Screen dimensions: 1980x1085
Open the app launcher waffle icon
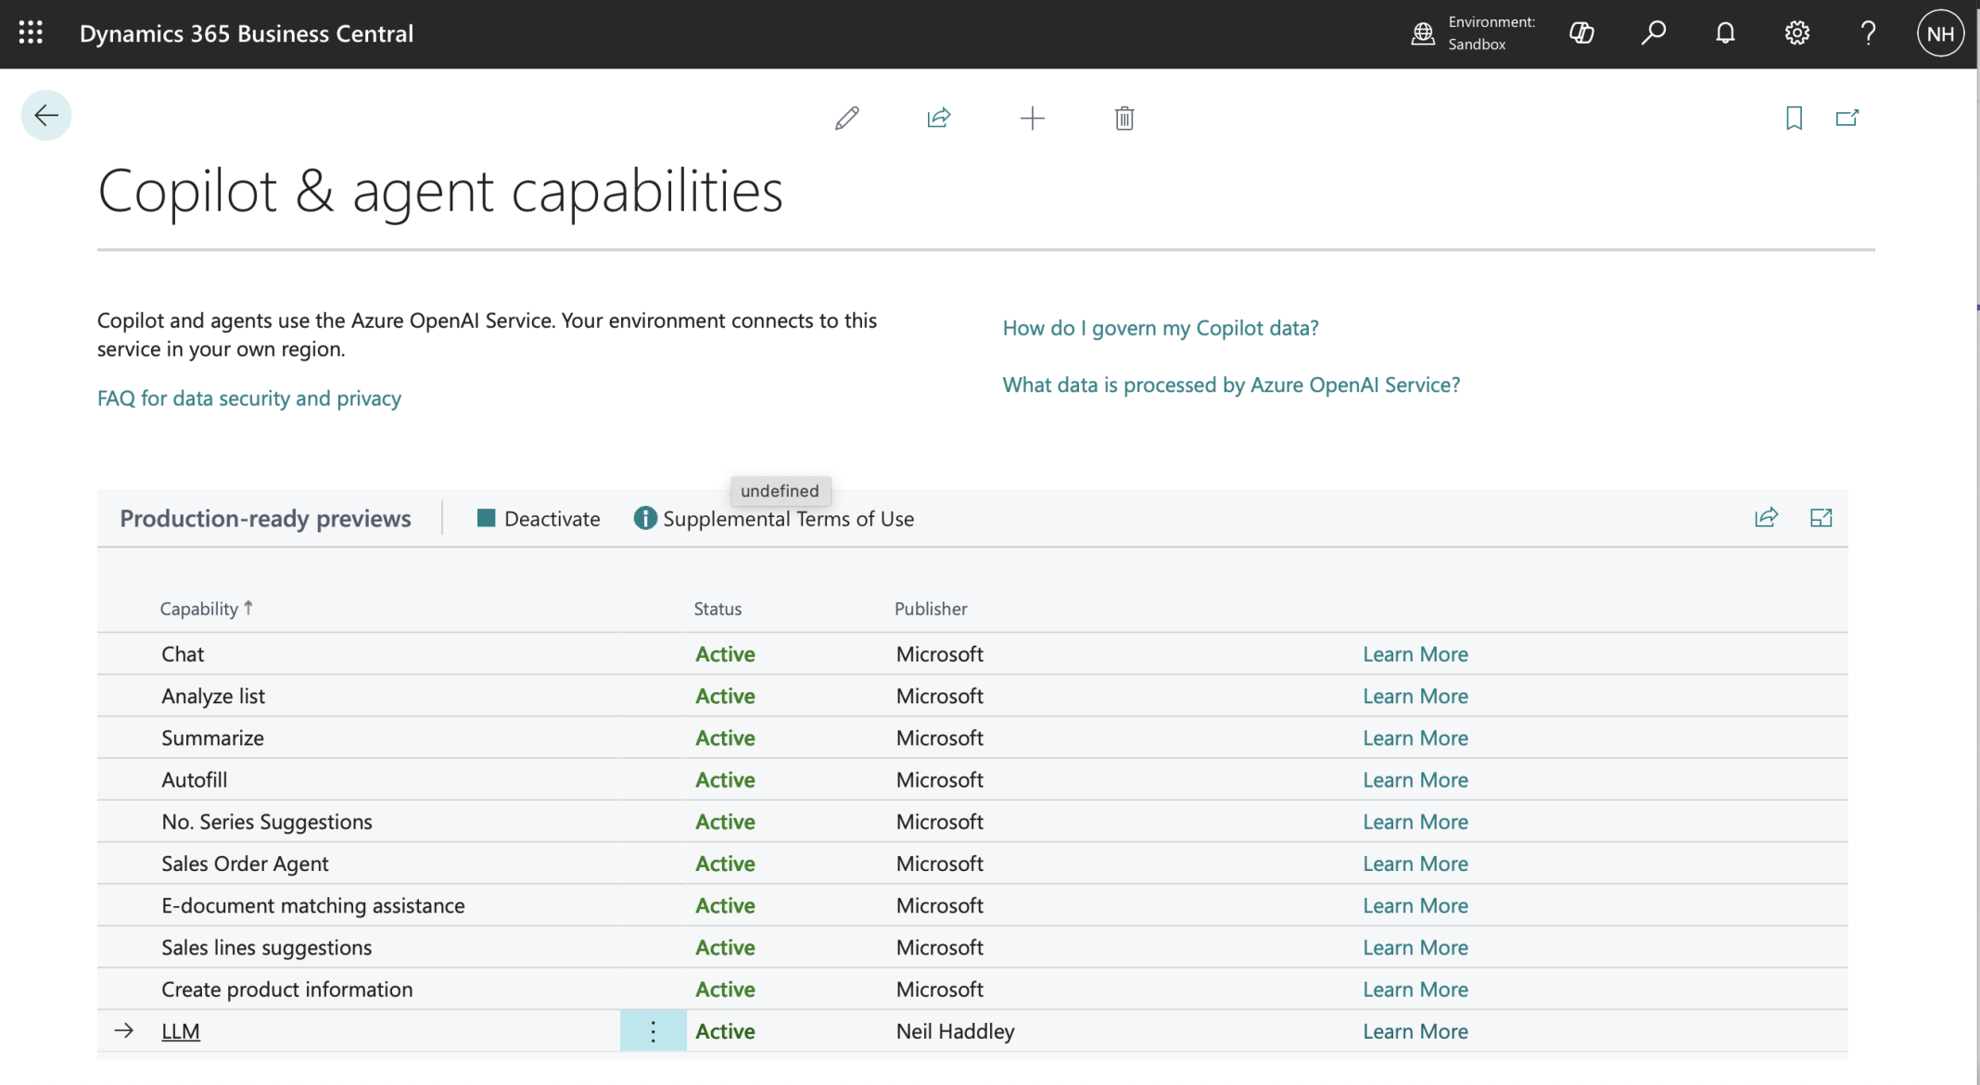(31, 33)
